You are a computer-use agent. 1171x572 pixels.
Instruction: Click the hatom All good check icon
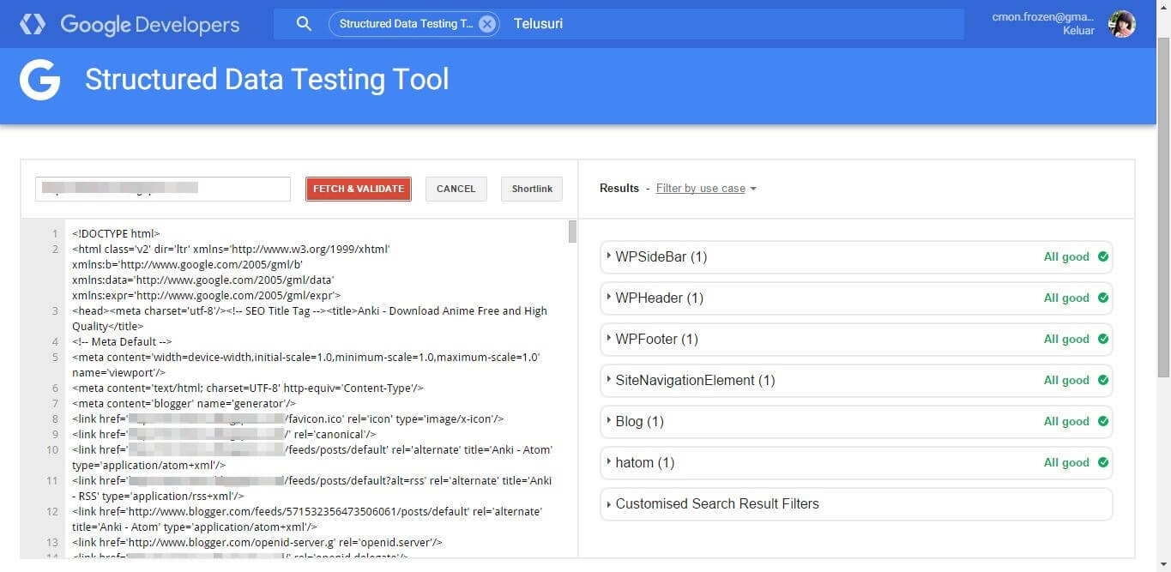tap(1103, 462)
